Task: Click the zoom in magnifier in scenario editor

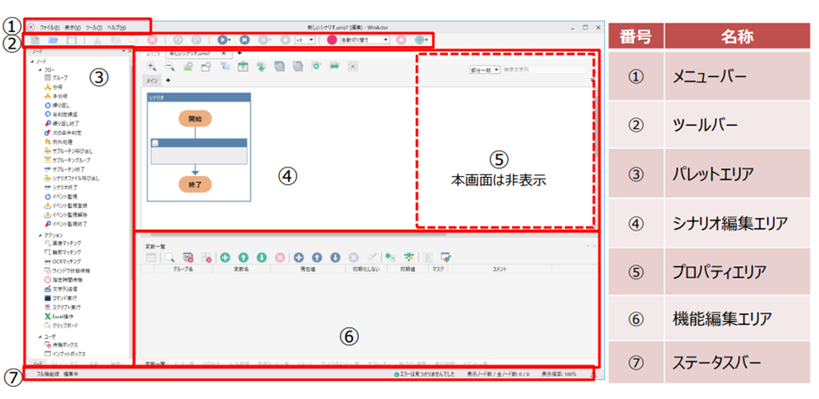Action: coord(152,67)
